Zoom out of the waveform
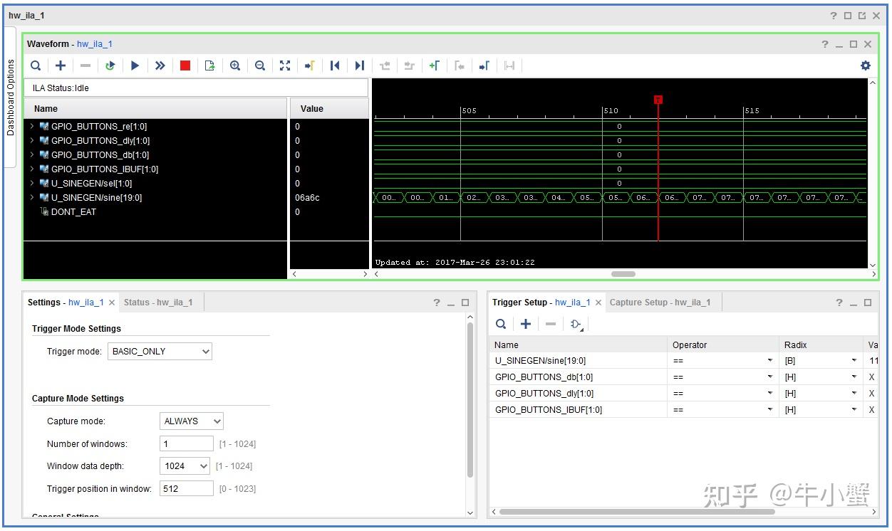Screen dimensions: 892x531 point(260,65)
